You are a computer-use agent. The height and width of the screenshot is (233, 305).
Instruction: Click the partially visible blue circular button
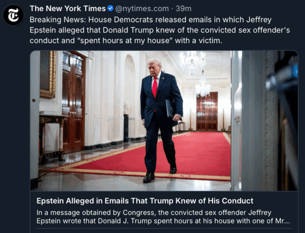pyautogui.click(x=296, y=72)
